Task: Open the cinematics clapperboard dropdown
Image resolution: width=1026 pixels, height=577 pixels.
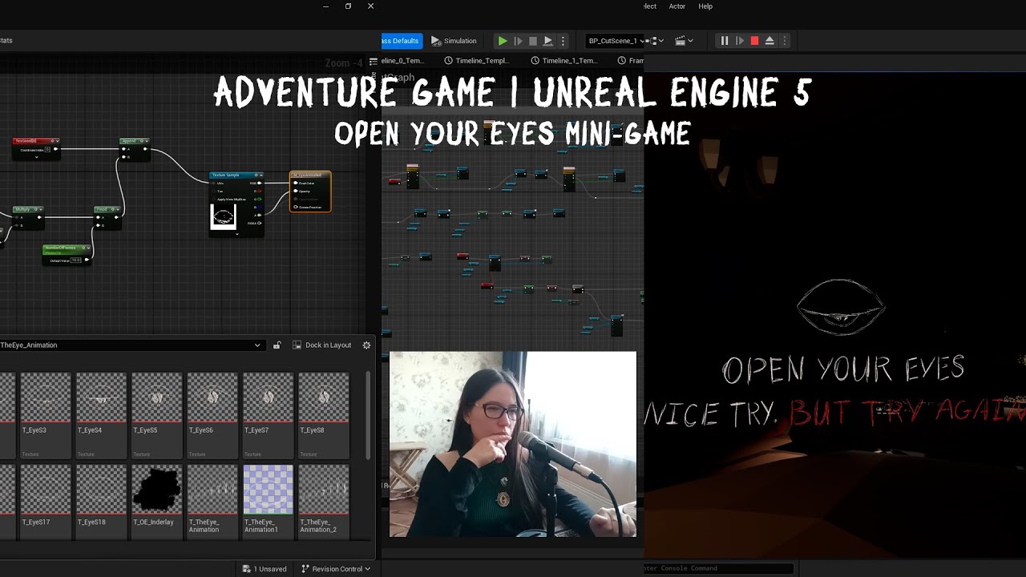Action: point(684,41)
